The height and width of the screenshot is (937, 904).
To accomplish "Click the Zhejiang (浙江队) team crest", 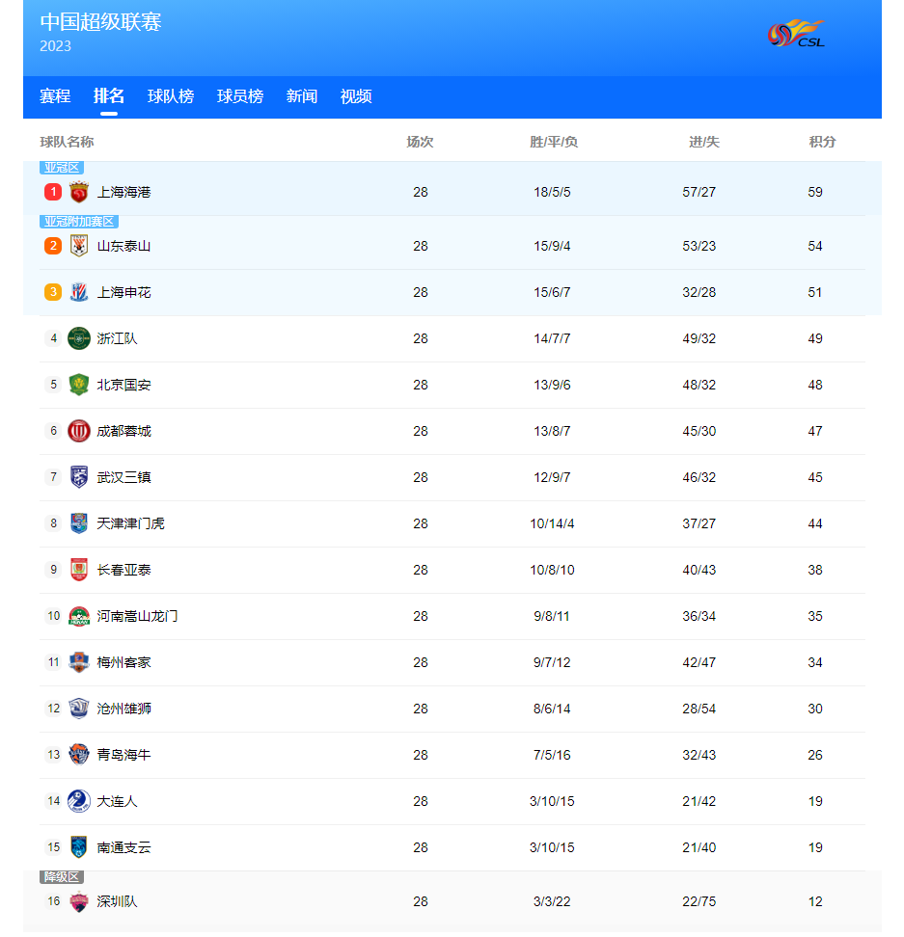I will tap(79, 338).
